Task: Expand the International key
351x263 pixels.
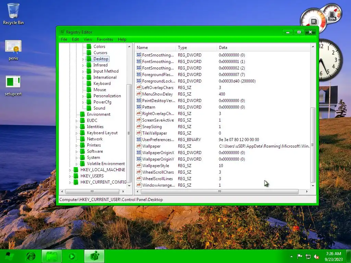Action: tap(83, 78)
